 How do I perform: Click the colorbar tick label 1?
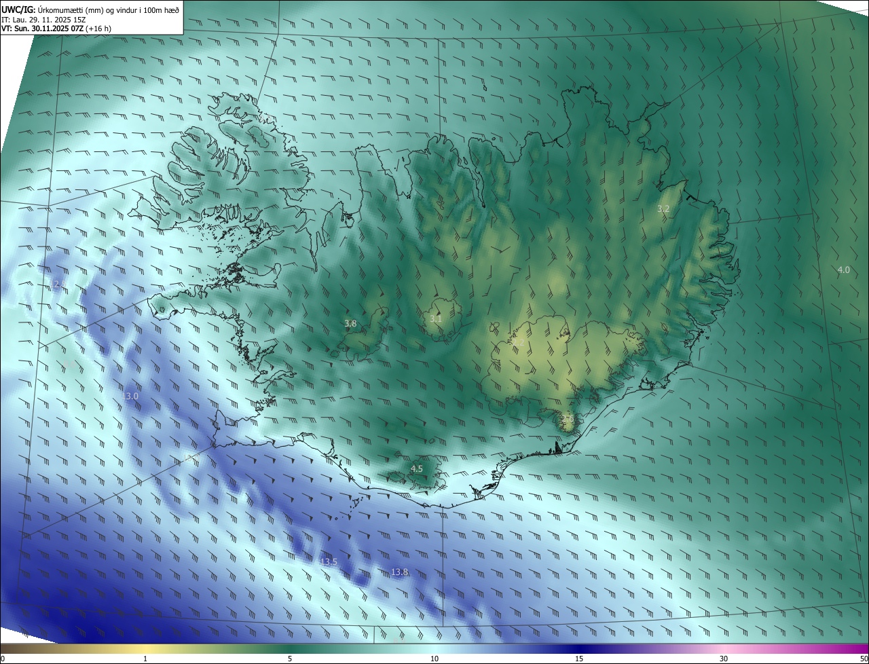point(145,659)
